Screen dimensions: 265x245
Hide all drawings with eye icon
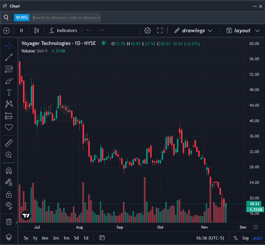[9, 206]
